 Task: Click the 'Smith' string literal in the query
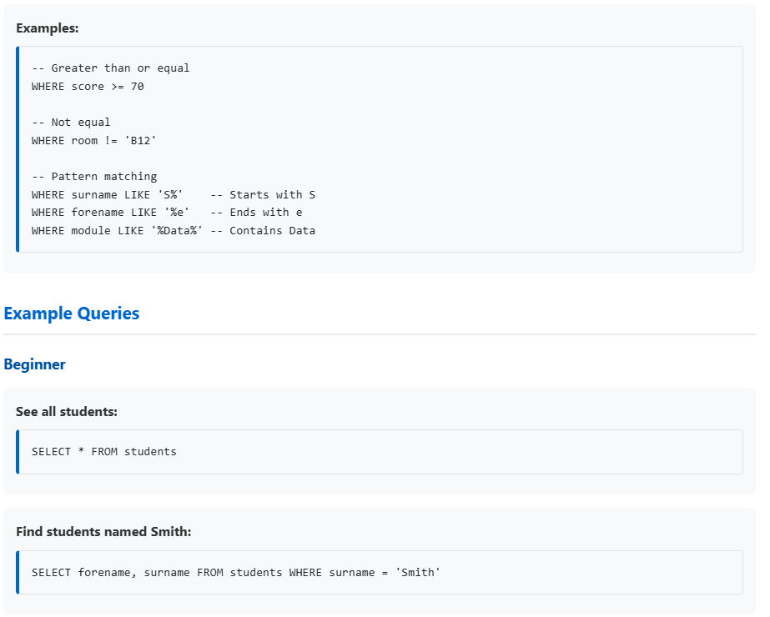[417, 573]
